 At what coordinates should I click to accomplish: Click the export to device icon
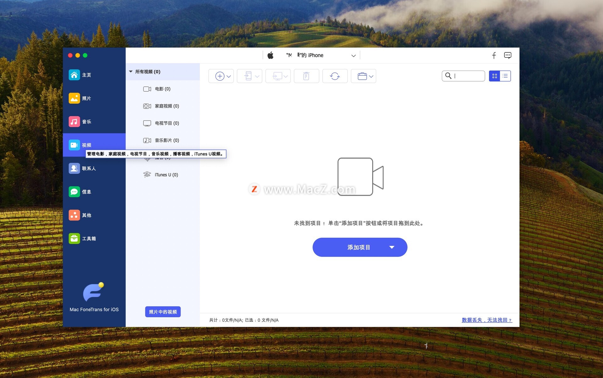pos(248,76)
